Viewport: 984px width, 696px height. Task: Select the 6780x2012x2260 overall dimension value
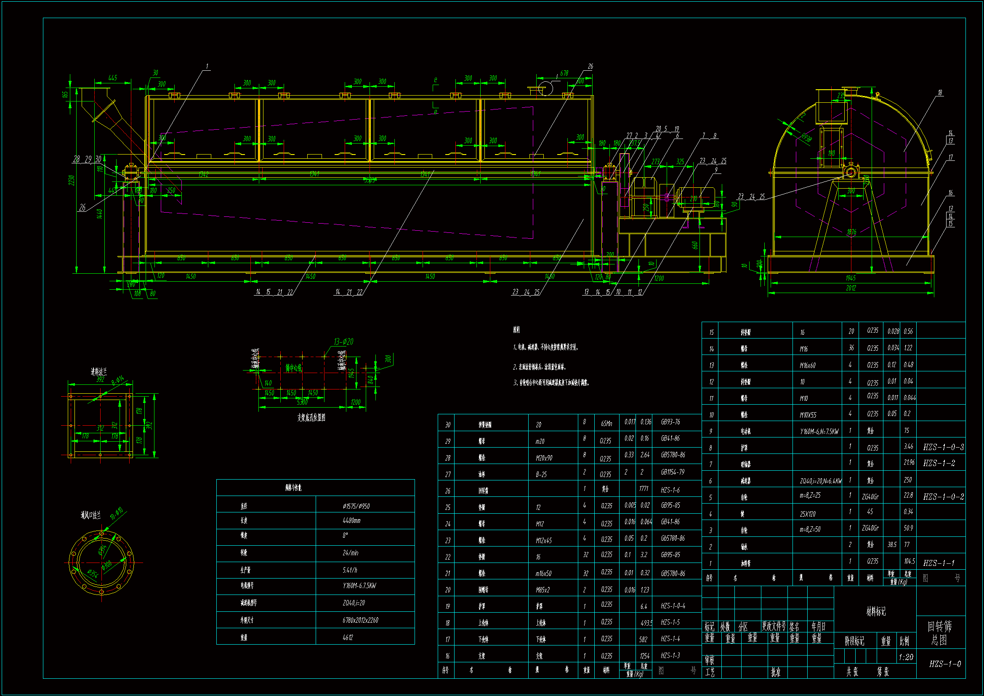click(360, 620)
